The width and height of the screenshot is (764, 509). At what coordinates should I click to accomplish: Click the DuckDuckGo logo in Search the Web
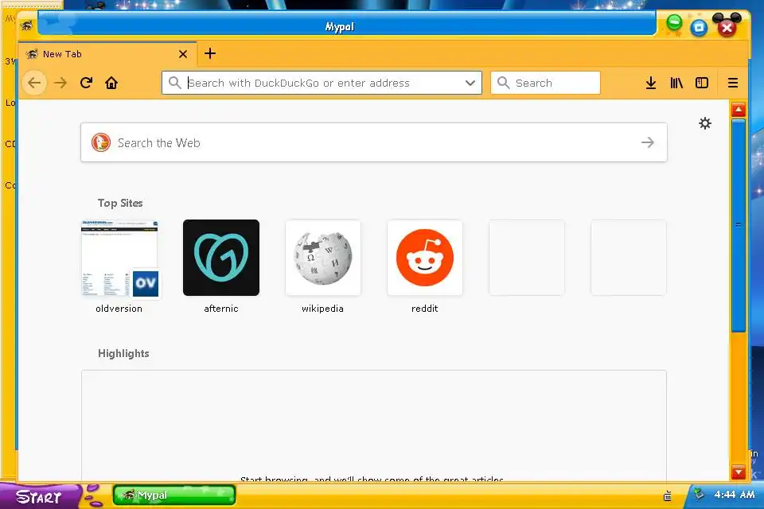(x=101, y=142)
